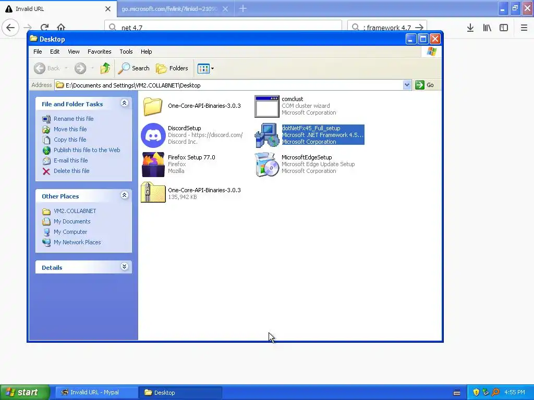Click the browser back arrow button
This screenshot has width=534, height=400.
coord(10,27)
